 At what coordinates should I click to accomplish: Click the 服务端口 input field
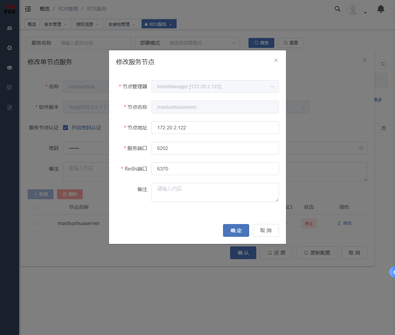tap(215, 148)
